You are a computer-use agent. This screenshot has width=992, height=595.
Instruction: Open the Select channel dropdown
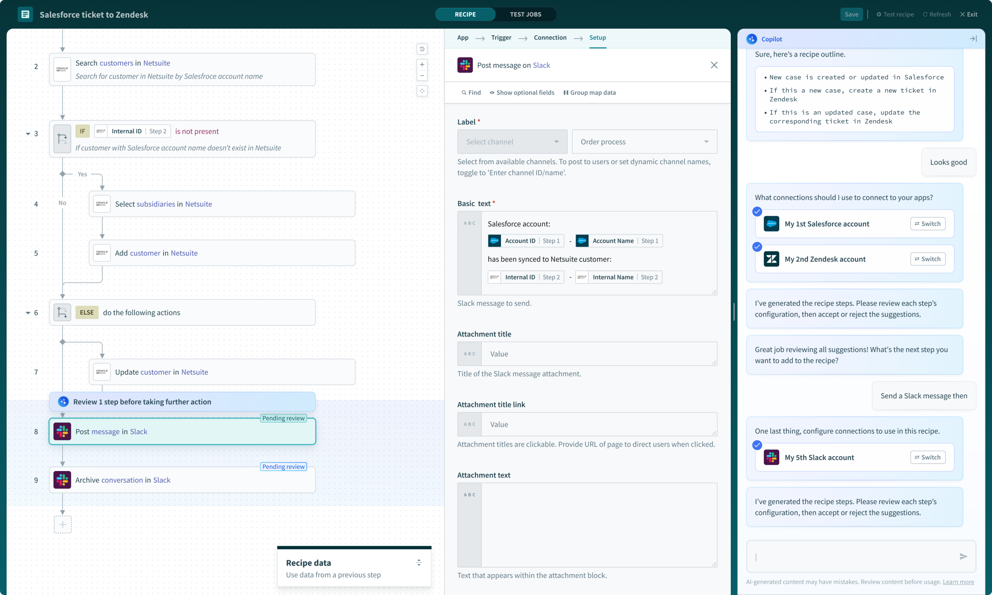tap(512, 141)
